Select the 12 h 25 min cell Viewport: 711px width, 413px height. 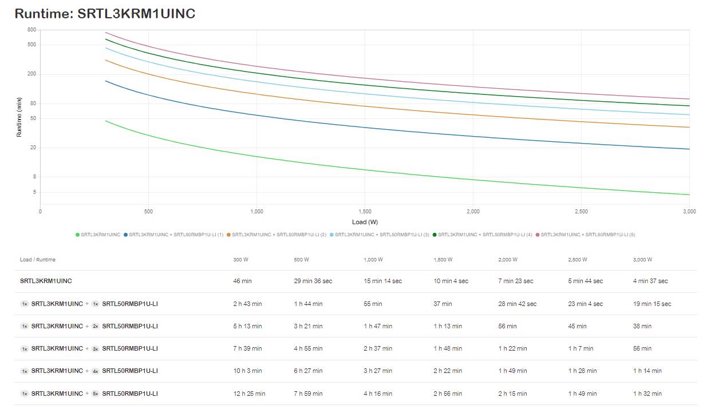point(249,394)
